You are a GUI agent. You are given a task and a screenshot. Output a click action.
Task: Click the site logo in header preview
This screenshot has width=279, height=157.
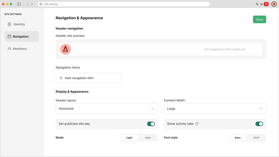click(66, 49)
